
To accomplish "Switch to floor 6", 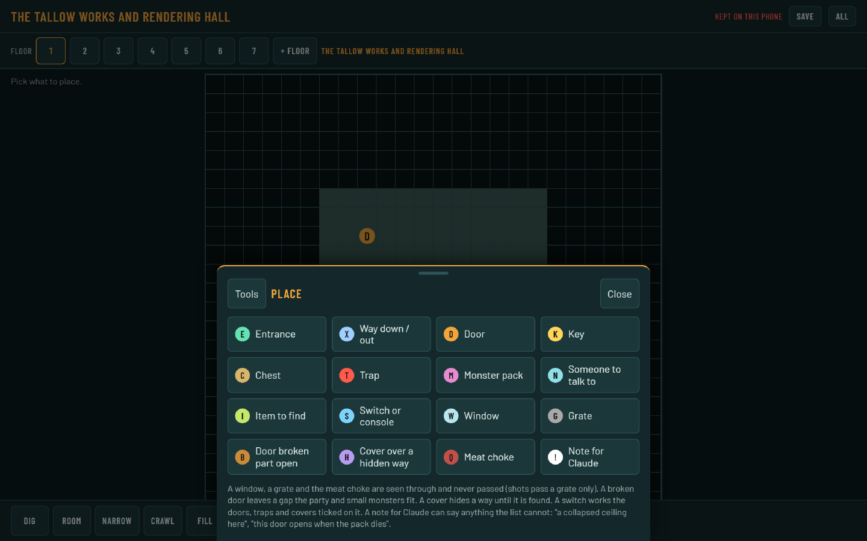I will pos(220,51).
